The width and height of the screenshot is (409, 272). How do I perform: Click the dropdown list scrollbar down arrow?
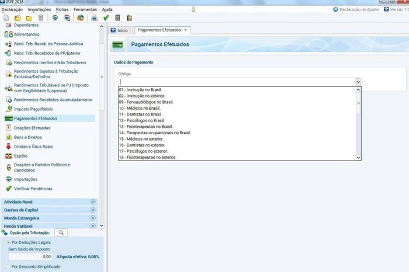[x=358, y=158]
